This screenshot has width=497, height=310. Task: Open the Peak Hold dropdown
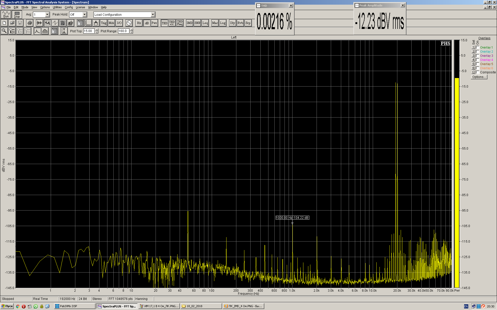85,15
